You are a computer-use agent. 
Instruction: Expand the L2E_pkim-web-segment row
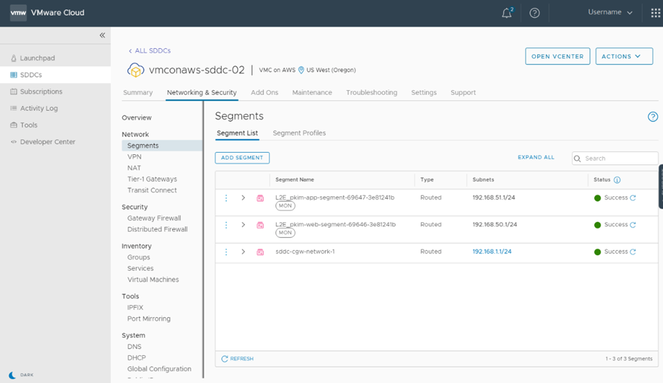(x=243, y=225)
